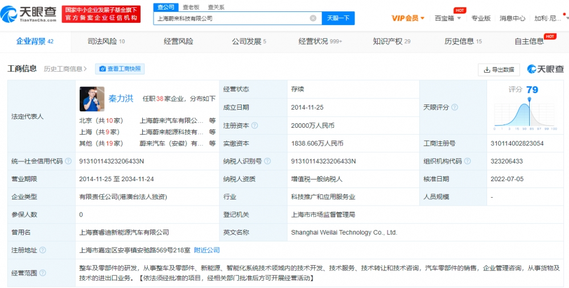
Task: Click the help icon next to 组织机构代码
Action: [467, 161]
